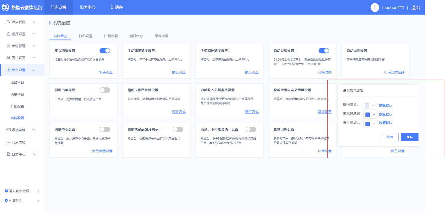Click the 厨打设置 printer icon
Viewport: 445px width, 213px height.
(9, 58)
